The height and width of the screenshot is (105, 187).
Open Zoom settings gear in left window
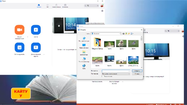[102, 11]
